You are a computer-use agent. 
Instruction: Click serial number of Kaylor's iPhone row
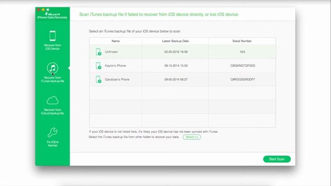click(243, 66)
